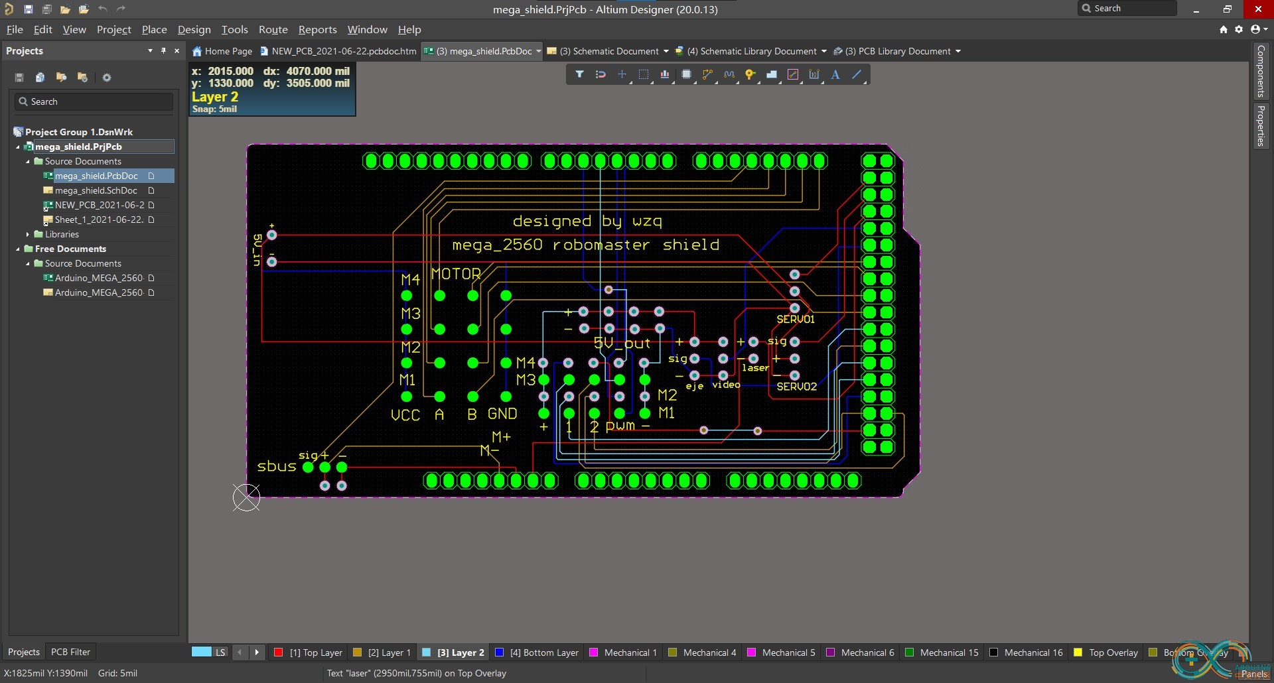Open the Components side panel
Viewport: 1274px width, 683px height.
[x=1260, y=71]
